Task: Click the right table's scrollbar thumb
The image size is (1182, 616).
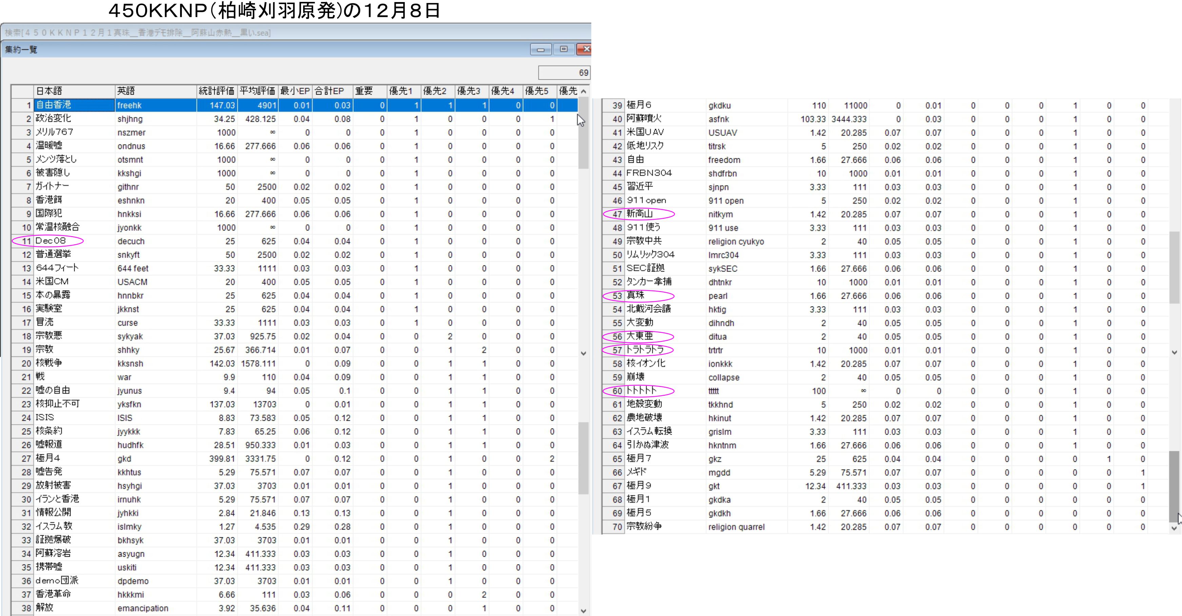Action: pyautogui.click(x=1174, y=486)
